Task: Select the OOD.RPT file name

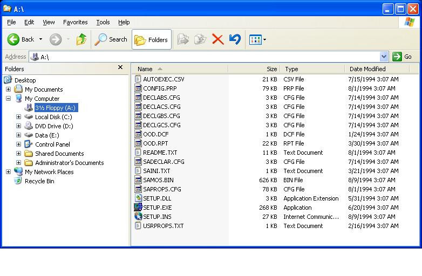Action: click(155, 143)
